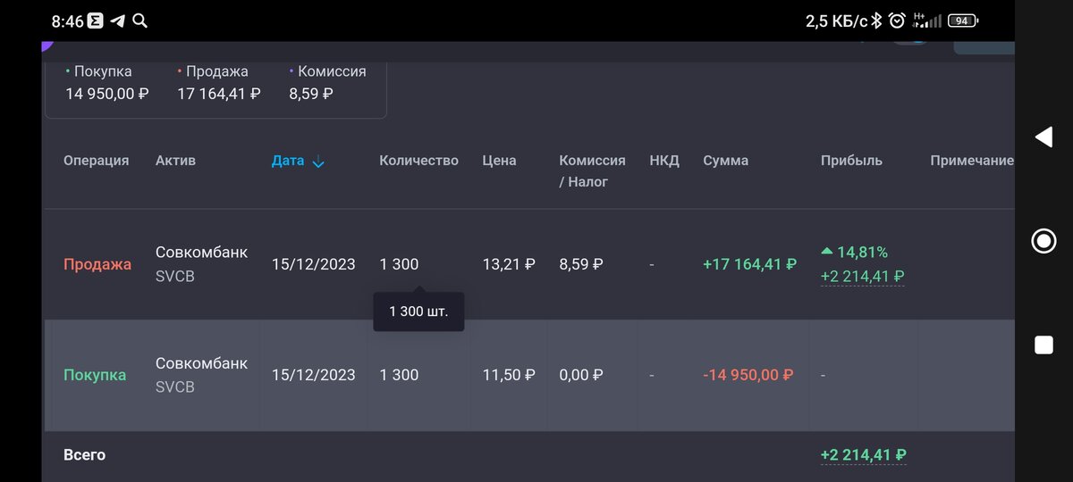1073x482 pixels.
Task: Click the Операция column header
Action: (x=96, y=161)
